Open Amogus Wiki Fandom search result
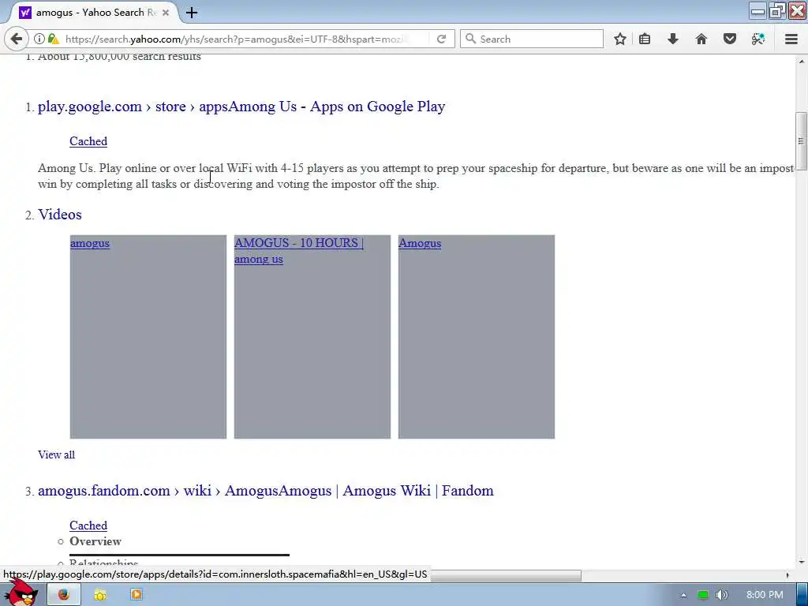Screen dimensions: 808x606 tap(265, 491)
